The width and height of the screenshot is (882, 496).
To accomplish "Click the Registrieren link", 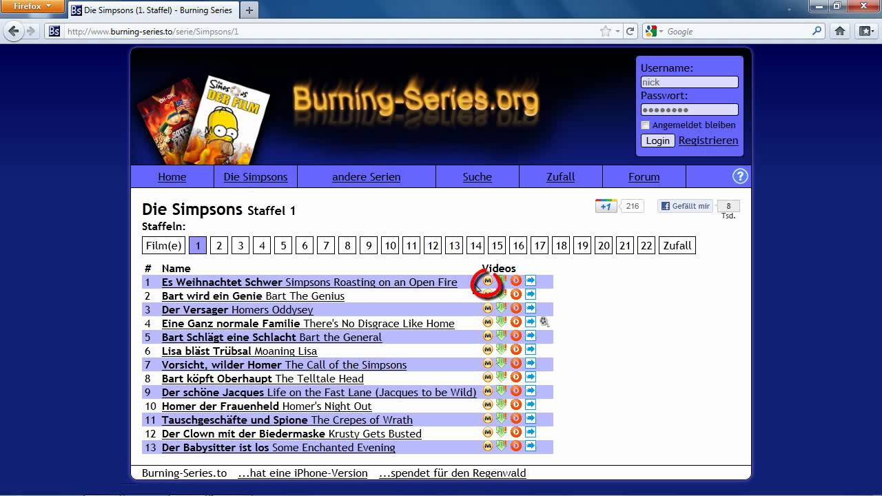I will (708, 141).
